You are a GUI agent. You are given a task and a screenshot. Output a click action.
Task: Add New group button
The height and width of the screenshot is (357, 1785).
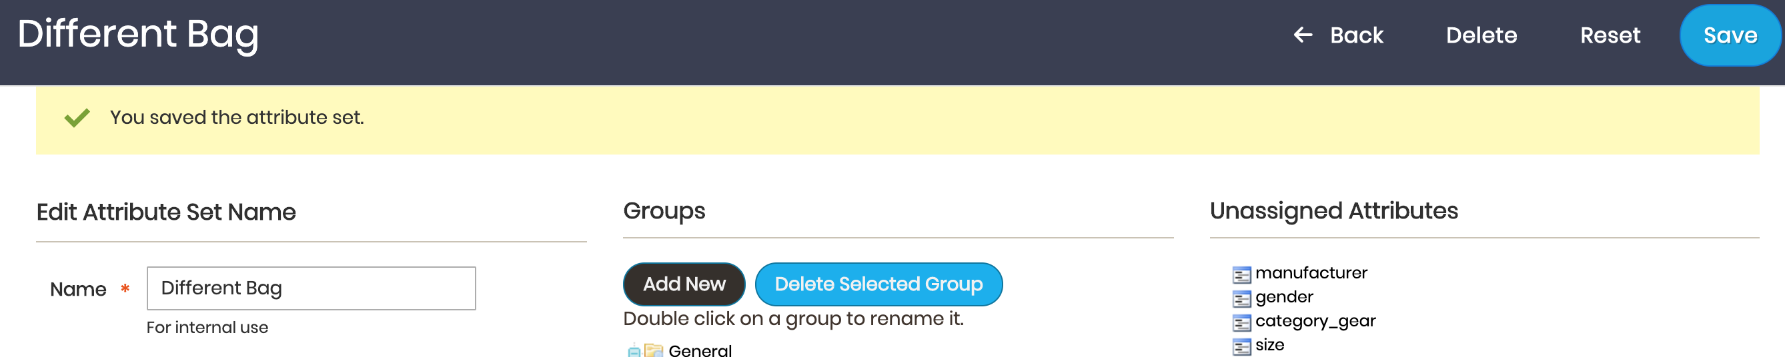tap(684, 284)
